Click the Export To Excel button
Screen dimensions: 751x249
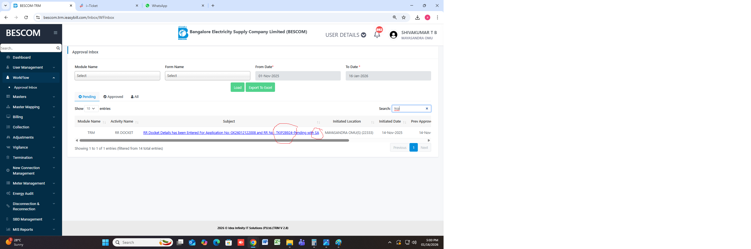[x=260, y=87]
